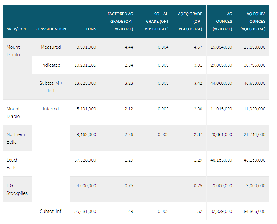Click the L.G. Stockpiles area cell

pyautogui.click(x=17, y=189)
